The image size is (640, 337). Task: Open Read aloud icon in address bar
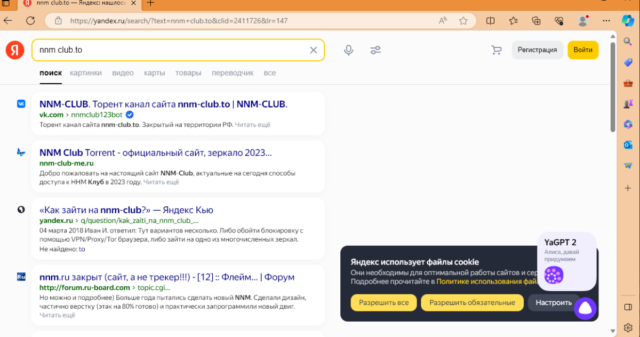coord(443,21)
